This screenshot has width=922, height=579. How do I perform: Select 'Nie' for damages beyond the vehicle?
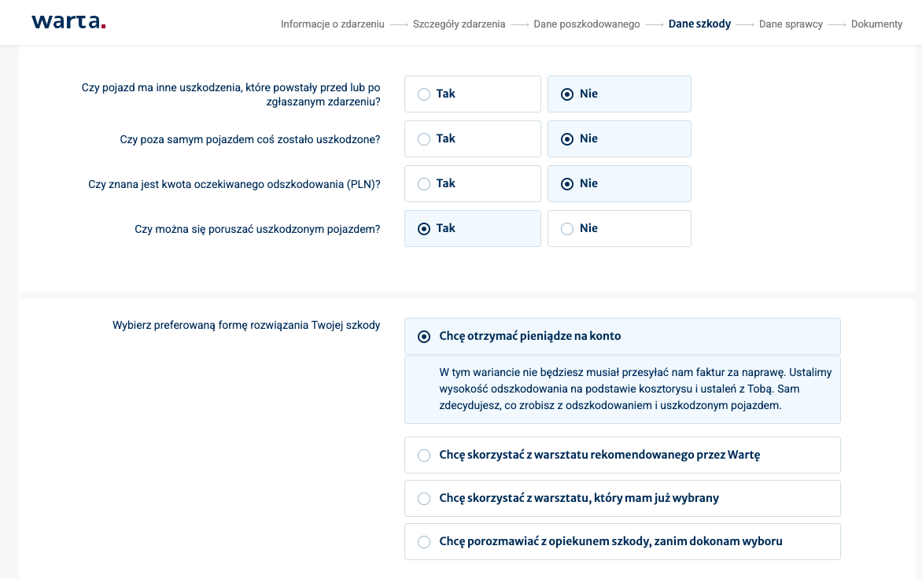click(x=619, y=138)
